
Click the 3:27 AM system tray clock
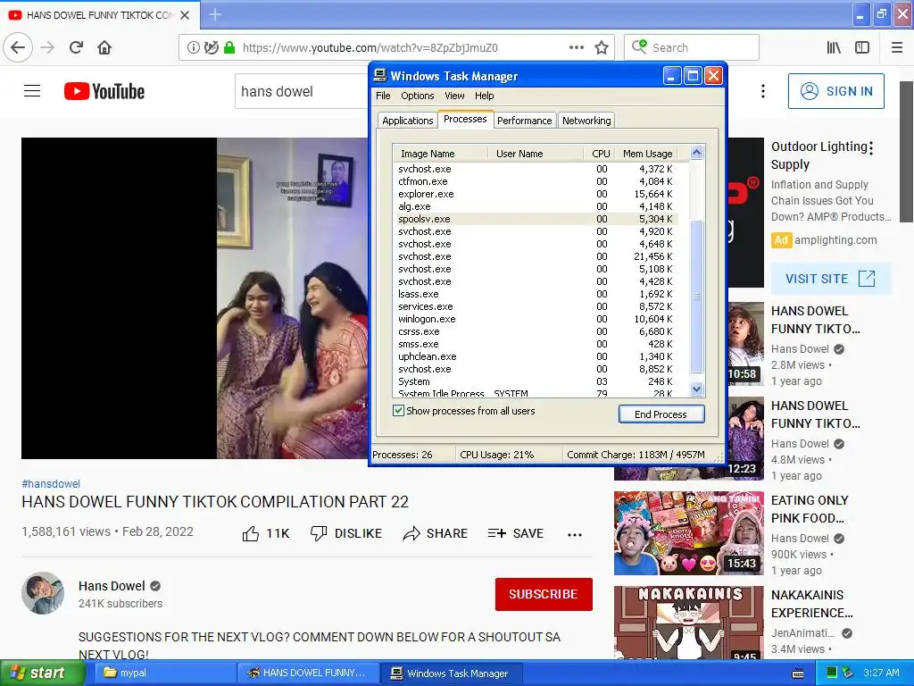click(x=881, y=673)
